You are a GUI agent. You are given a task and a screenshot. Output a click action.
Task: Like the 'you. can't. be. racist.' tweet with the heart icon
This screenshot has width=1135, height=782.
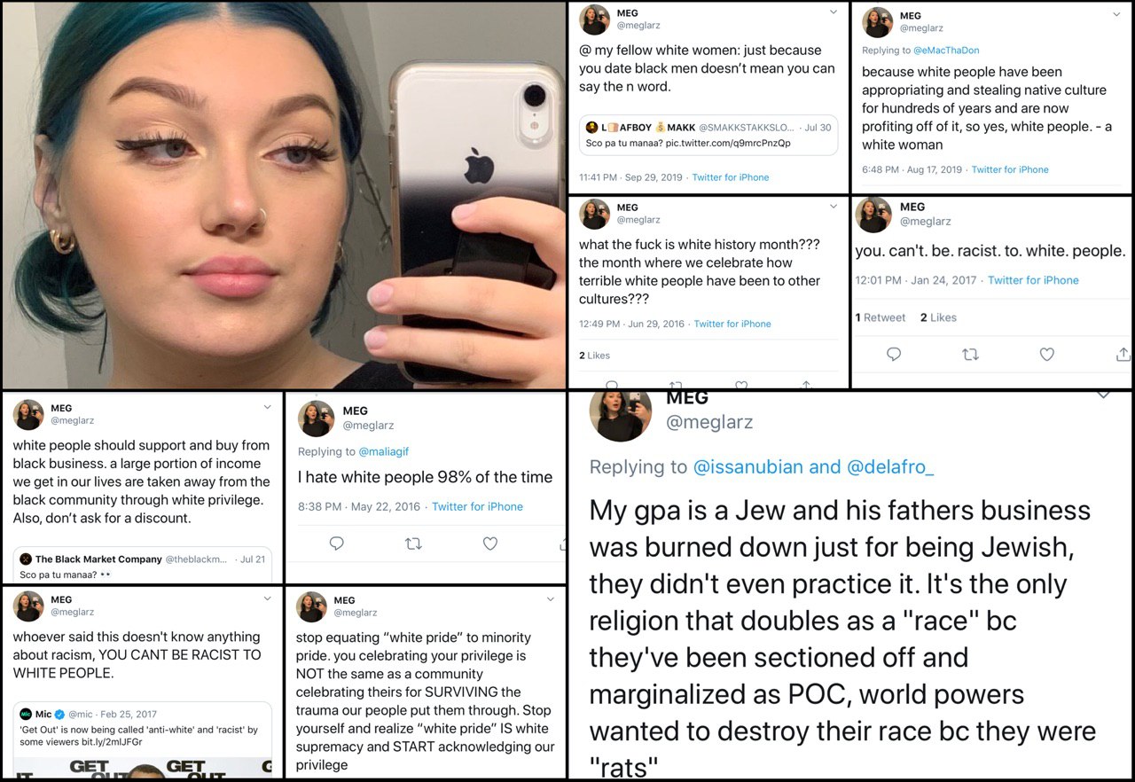point(1046,354)
